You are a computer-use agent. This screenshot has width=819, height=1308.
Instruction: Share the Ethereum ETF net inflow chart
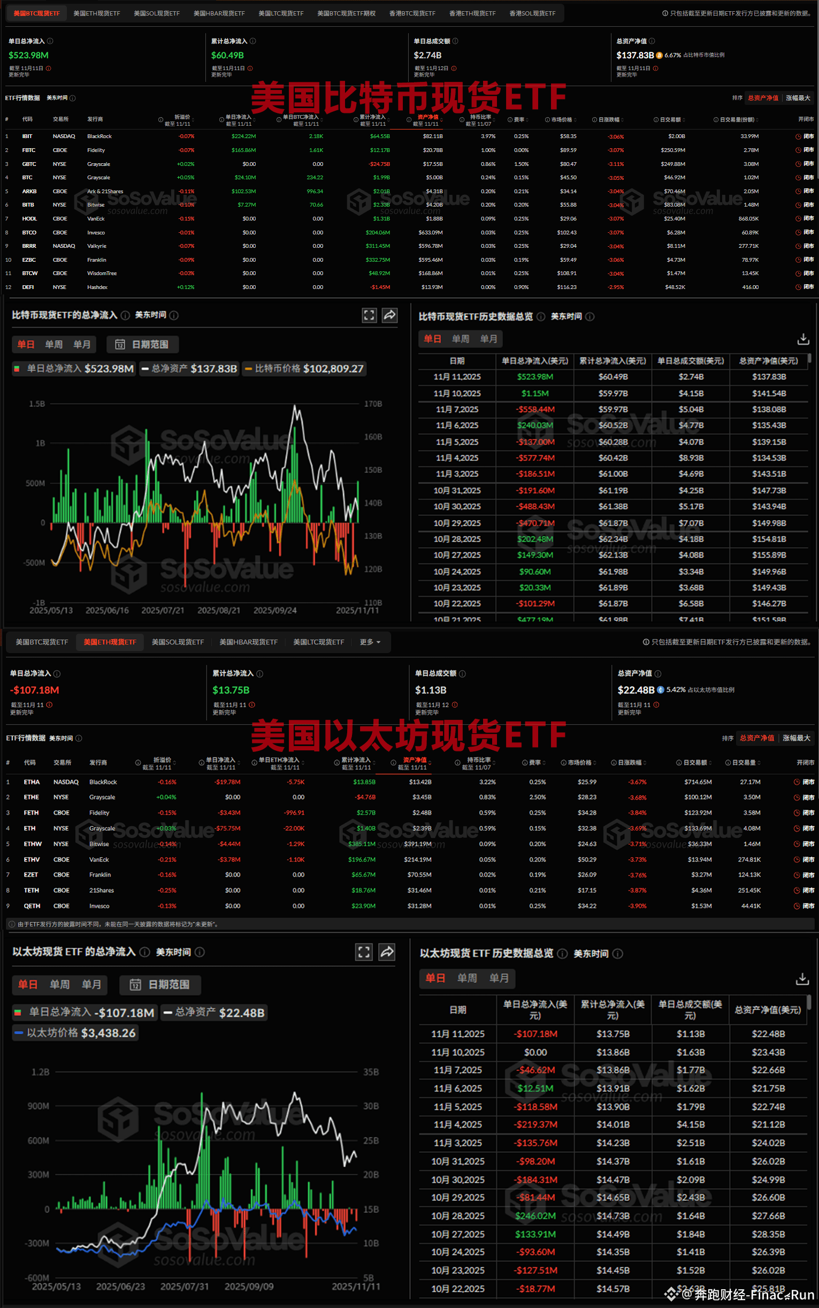(387, 952)
